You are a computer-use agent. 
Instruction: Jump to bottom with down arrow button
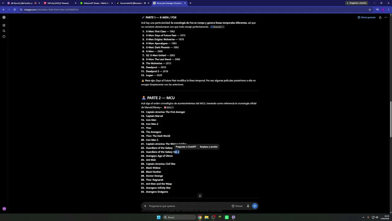[200, 196]
